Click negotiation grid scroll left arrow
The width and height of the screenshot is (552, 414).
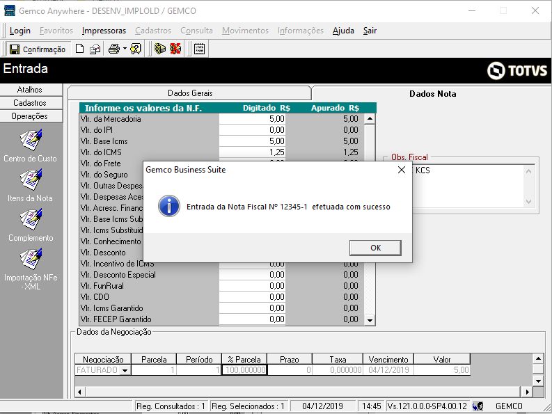[79, 392]
